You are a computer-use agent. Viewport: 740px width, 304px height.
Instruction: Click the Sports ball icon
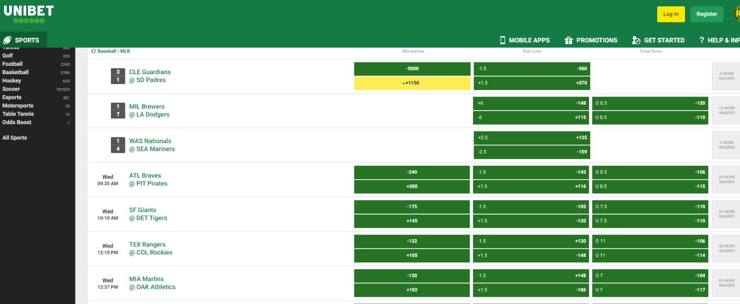7,40
